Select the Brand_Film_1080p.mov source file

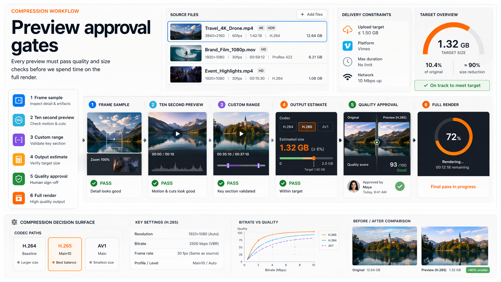pos(247,53)
